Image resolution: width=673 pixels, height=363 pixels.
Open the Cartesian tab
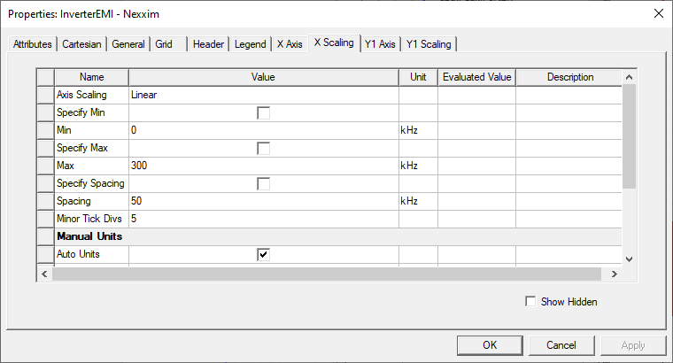pyautogui.click(x=81, y=44)
